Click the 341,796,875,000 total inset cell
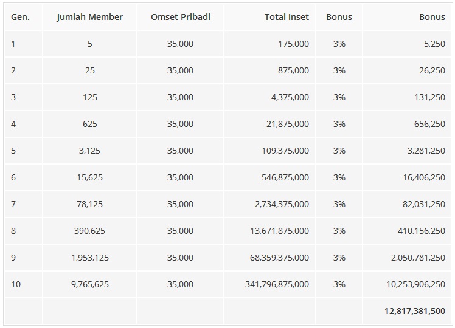455x328 pixels. click(276, 284)
